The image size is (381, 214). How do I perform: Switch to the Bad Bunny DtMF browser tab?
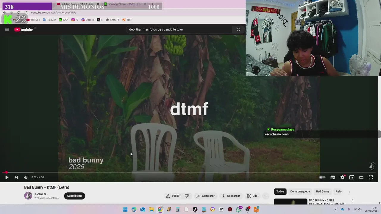pyautogui.click(x=77, y=4)
